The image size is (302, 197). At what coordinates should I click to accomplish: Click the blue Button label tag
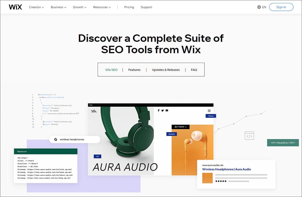172,134
